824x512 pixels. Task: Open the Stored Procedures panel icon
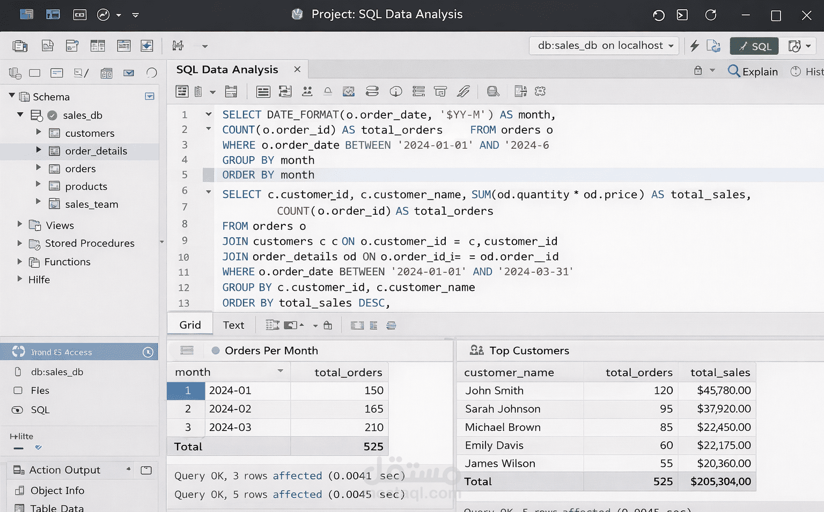tap(34, 244)
